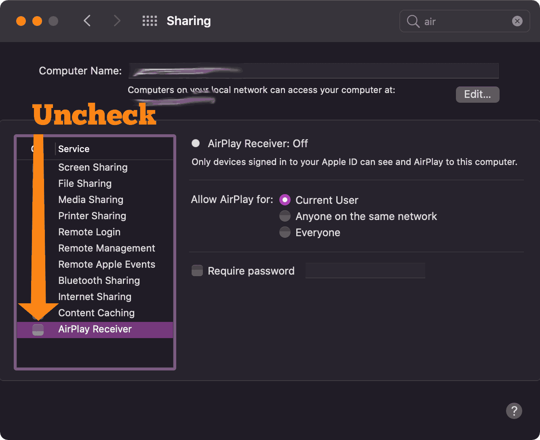Select Screen Sharing in service list

(x=93, y=167)
